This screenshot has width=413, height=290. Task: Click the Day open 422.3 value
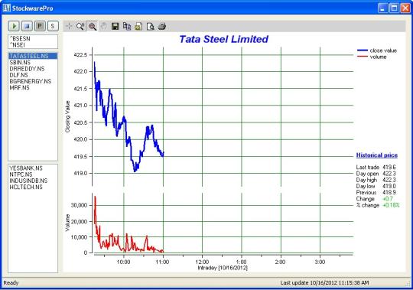tap(389, 174)
